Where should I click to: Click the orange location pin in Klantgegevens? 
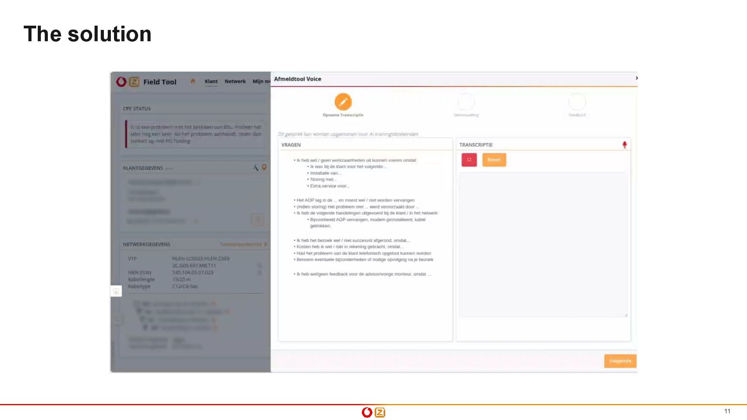[264, 168]
